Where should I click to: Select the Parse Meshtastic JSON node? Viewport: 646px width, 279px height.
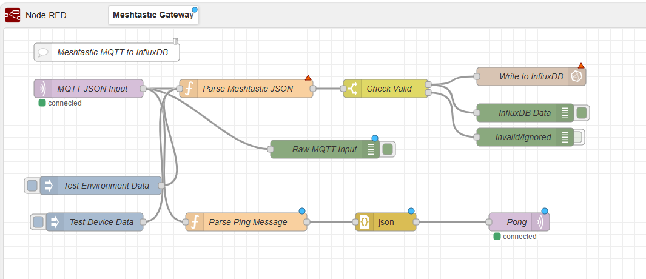pos(246,89)
